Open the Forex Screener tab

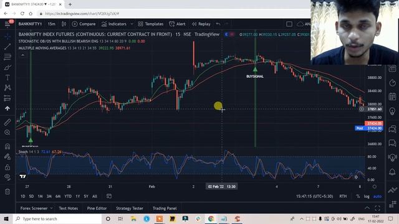34,208
